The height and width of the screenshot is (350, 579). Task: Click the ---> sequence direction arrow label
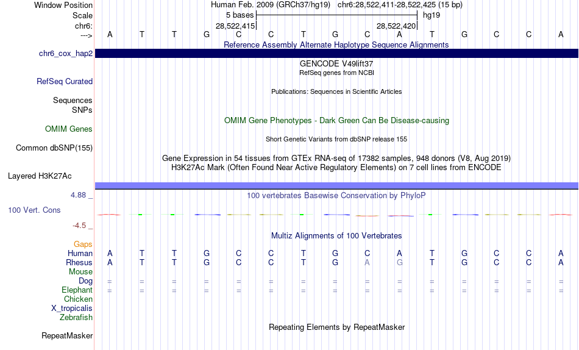point(87,35)
